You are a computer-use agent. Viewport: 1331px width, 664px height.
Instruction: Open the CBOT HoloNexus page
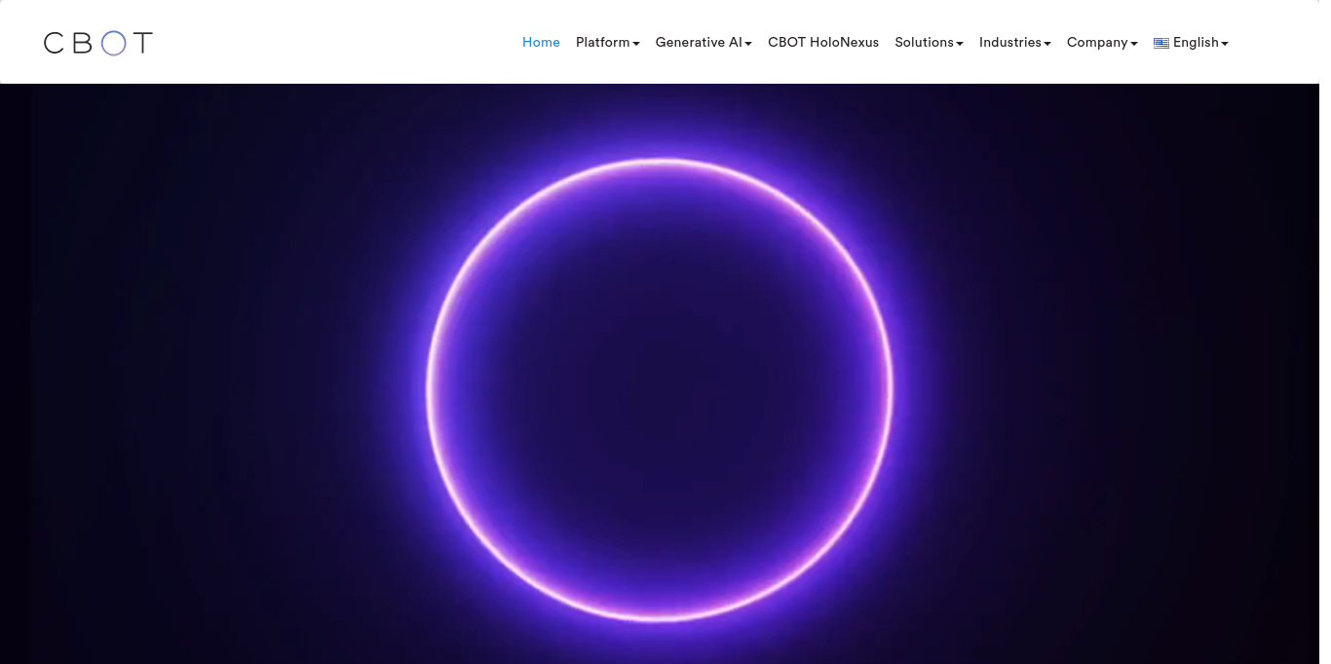(823, 42)
